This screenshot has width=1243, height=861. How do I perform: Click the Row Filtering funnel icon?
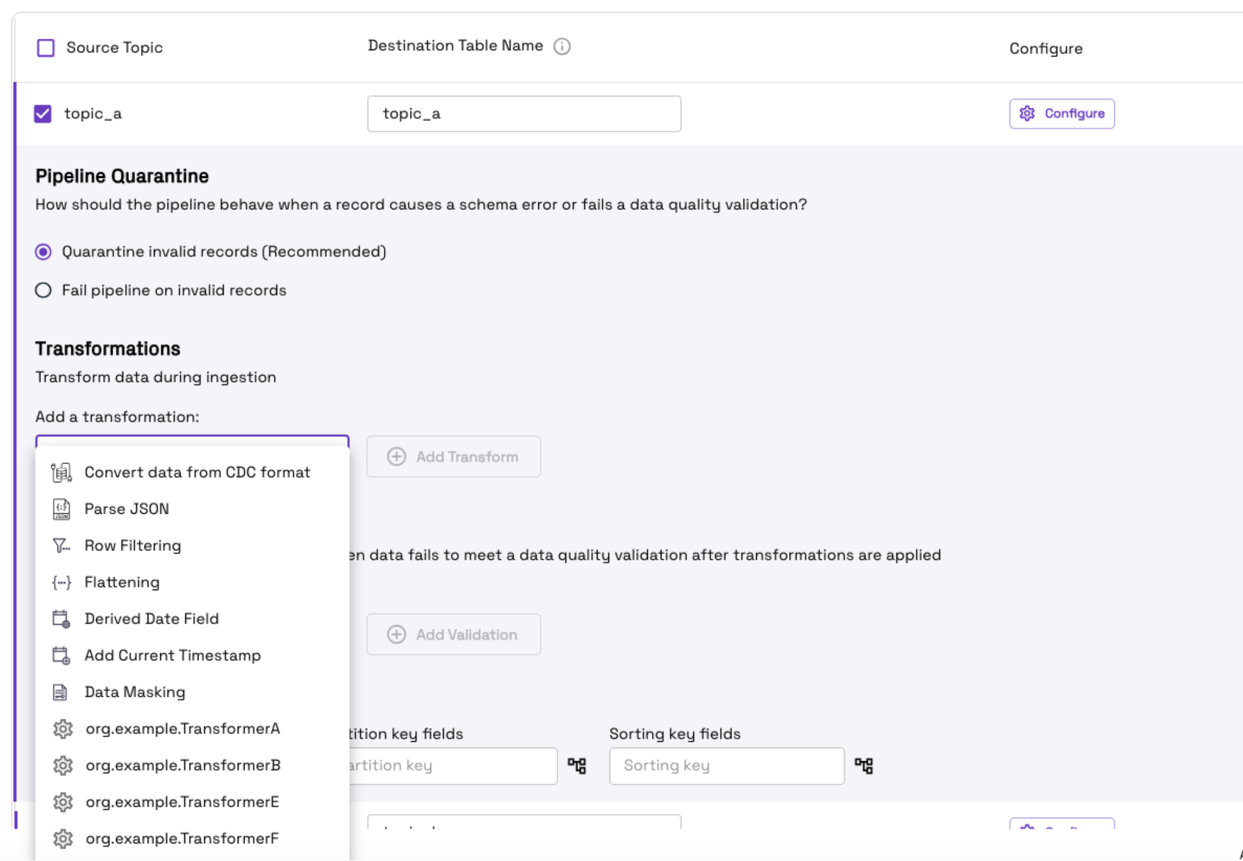pyautogui.click(x=61, y=546)
